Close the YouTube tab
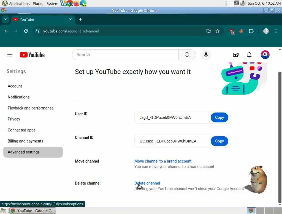Screen dimensions: 282x214 (70, 19)
